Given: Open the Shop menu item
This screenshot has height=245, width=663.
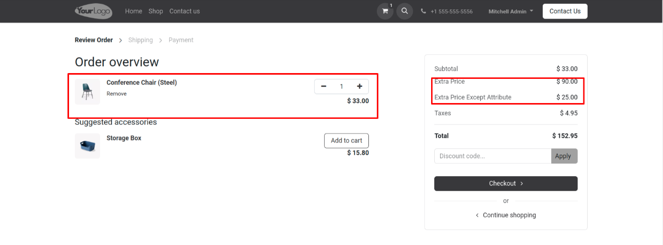Looking at the screenshot, I should click(155, 11).
